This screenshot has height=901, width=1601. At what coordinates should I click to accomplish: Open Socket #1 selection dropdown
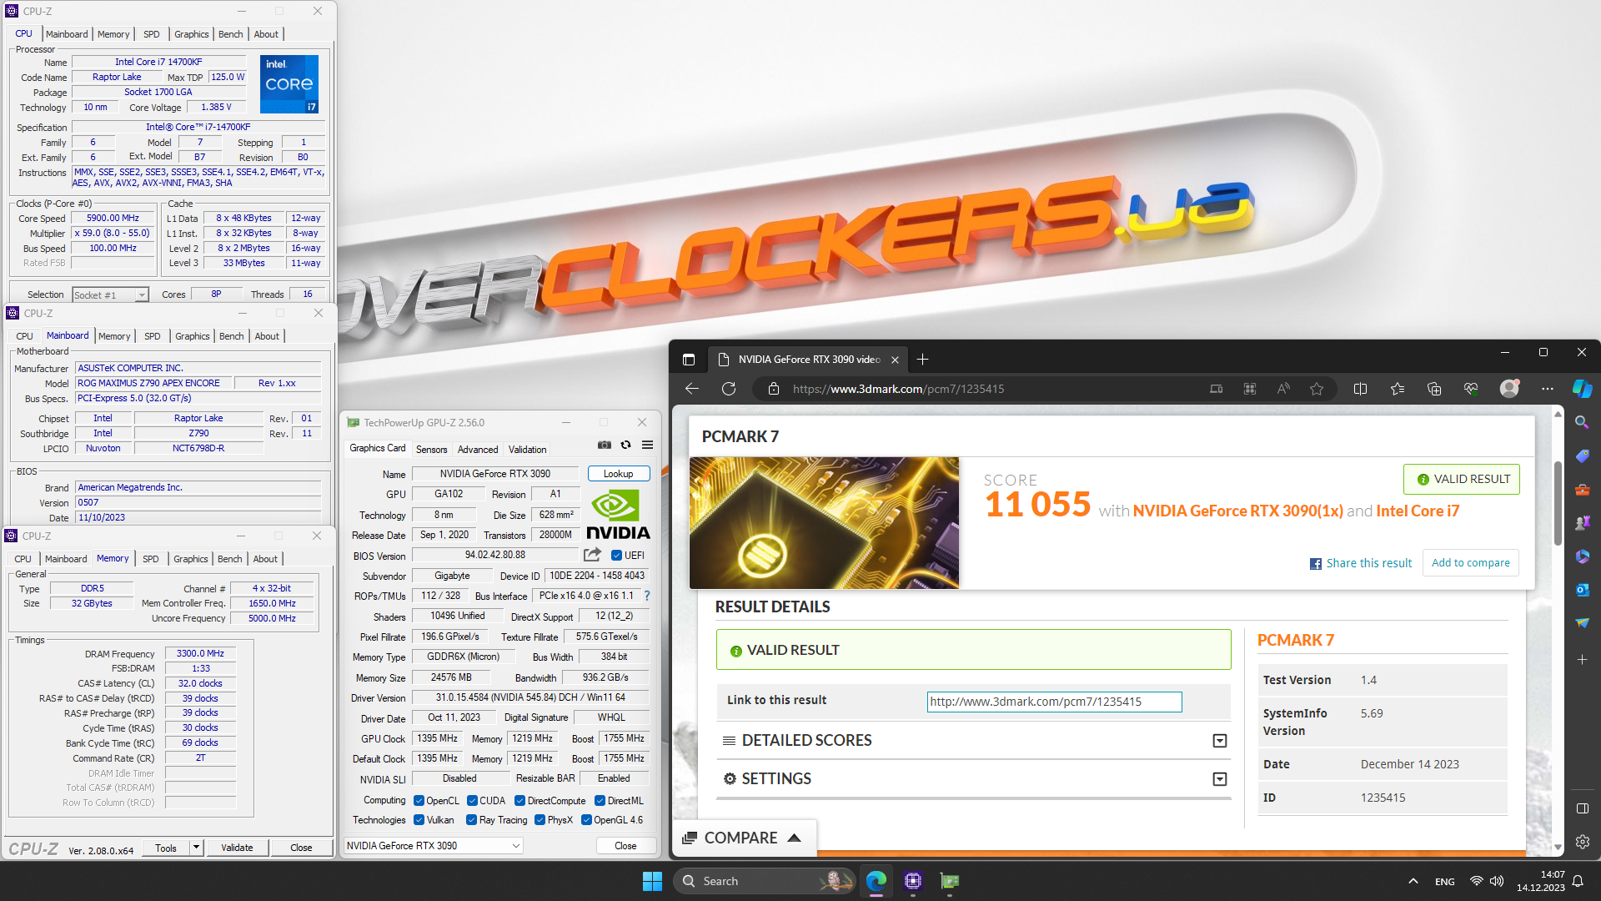(x=110, y=295)
